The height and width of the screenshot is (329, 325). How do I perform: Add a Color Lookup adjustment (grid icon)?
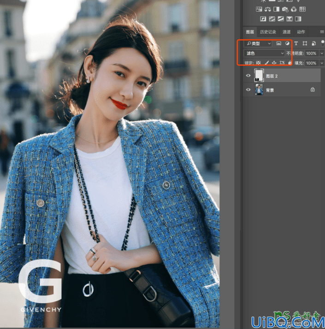302,9
